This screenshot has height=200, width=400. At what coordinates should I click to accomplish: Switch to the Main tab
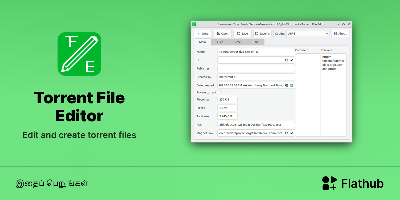click(x=202, y=42)
